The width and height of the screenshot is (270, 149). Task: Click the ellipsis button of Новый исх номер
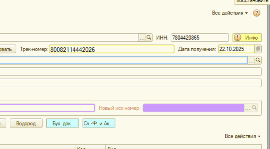[x=248, y=108]
